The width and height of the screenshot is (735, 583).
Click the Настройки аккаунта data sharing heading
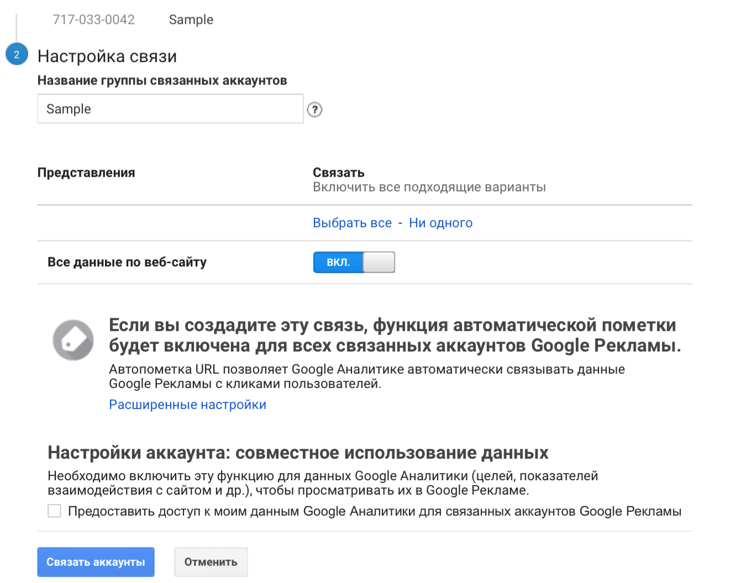tap(298, 453)
